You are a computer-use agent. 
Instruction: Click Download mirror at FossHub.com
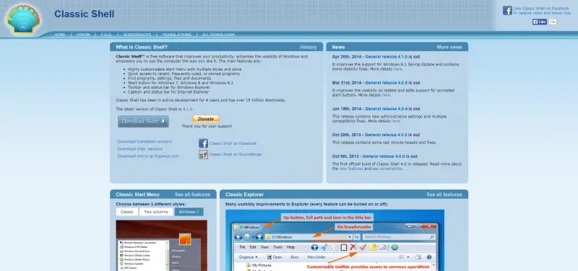pos(148,156)
